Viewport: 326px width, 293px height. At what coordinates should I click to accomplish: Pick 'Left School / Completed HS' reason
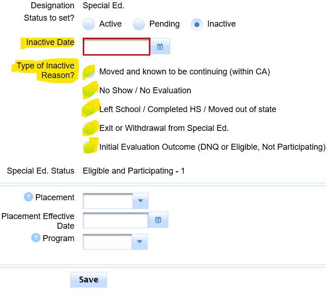click(x=89, y=109)
